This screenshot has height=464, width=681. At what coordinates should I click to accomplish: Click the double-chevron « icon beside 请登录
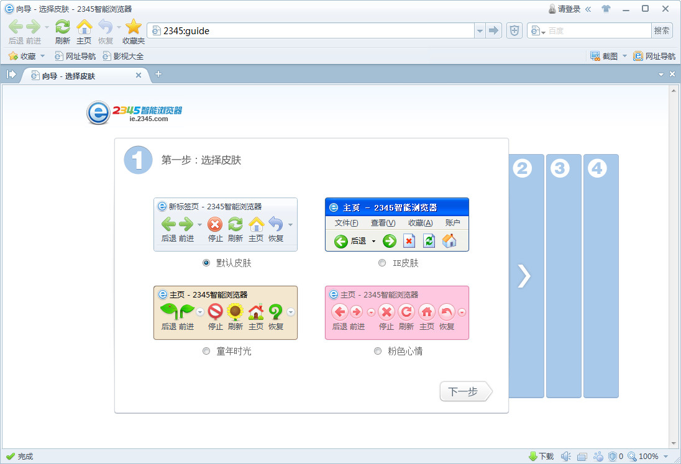pos(588,9)
